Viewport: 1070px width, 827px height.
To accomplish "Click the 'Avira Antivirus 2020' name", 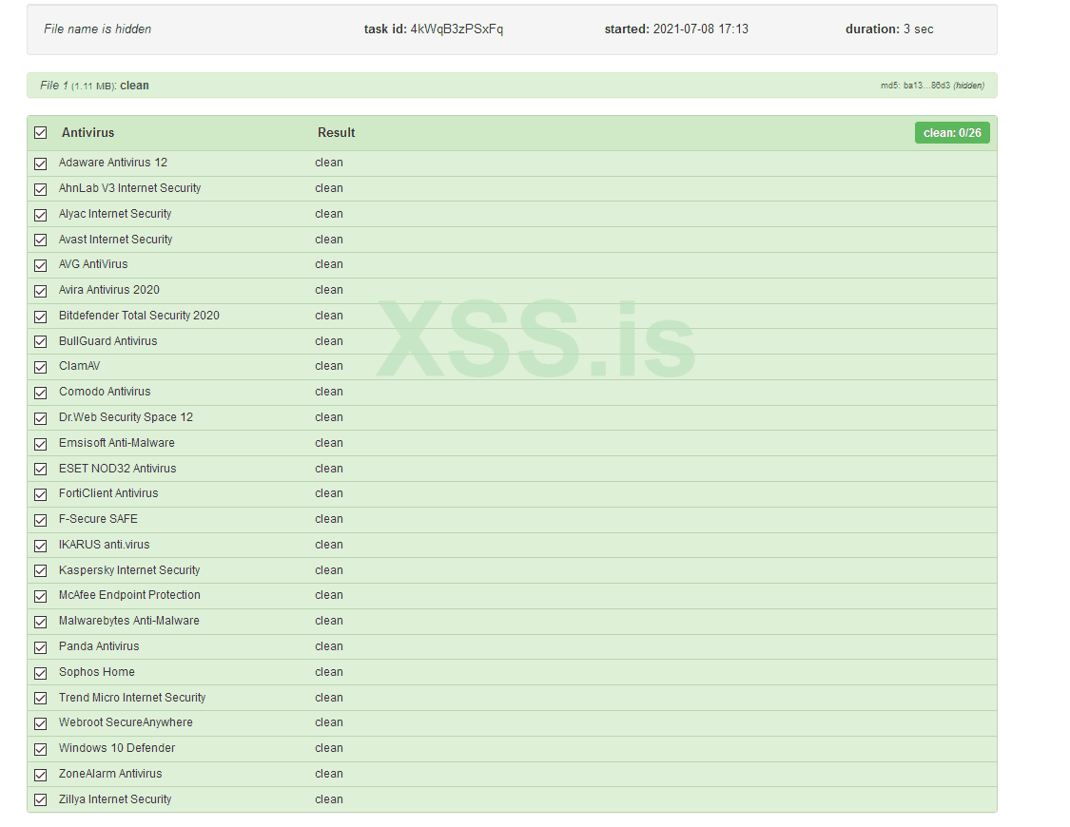I will point(109,290).
